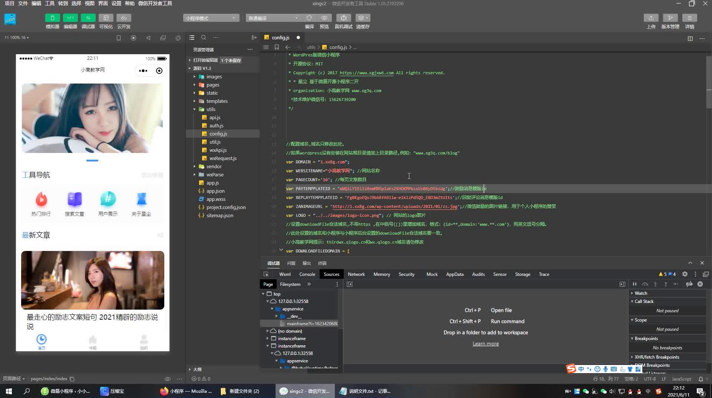
Task: Toggle the editor panel button
Action: [x=70, y=18]
